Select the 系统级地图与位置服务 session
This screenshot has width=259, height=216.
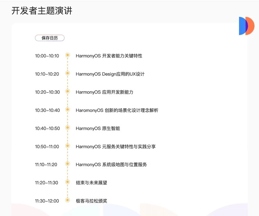point(111,165)
